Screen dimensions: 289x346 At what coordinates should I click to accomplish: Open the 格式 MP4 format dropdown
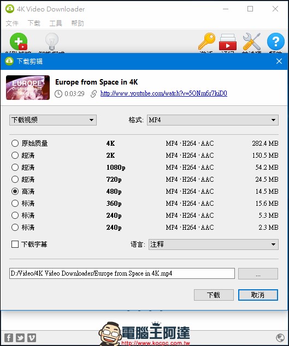coord(213,120)
